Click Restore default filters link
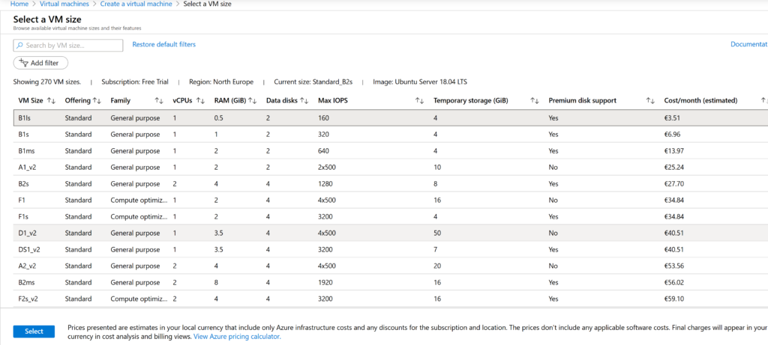 [x=163, y=44]
